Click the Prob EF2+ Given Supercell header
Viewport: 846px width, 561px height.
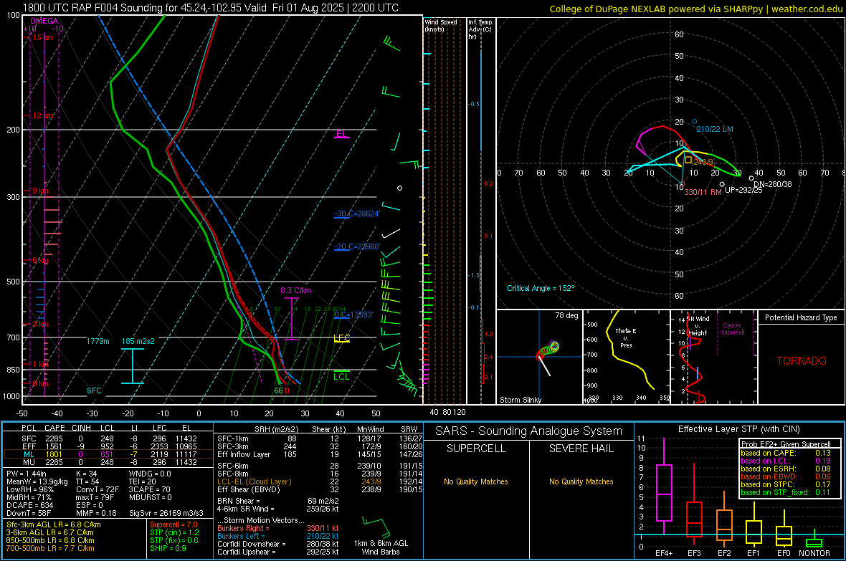tap(786, 444)
